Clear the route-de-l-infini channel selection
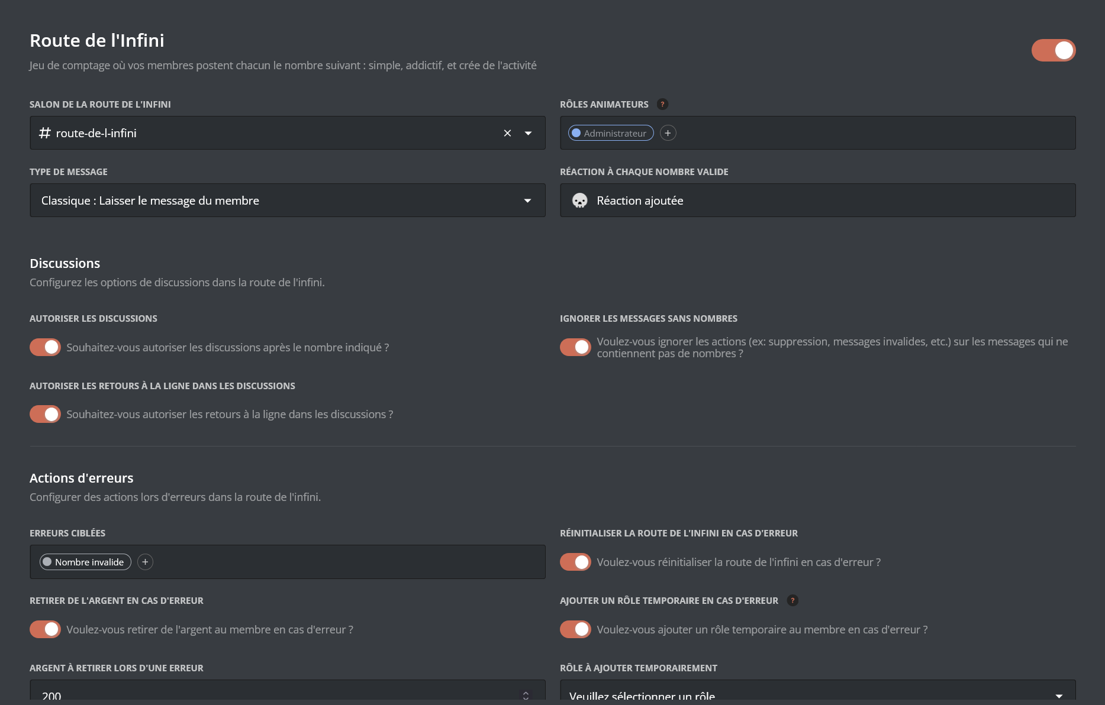Screen dimensions: 1105x705 507,133
